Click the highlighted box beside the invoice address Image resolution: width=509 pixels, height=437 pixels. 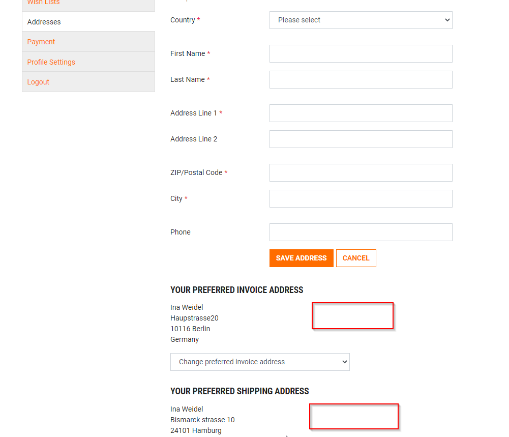[x=352, y=315]
